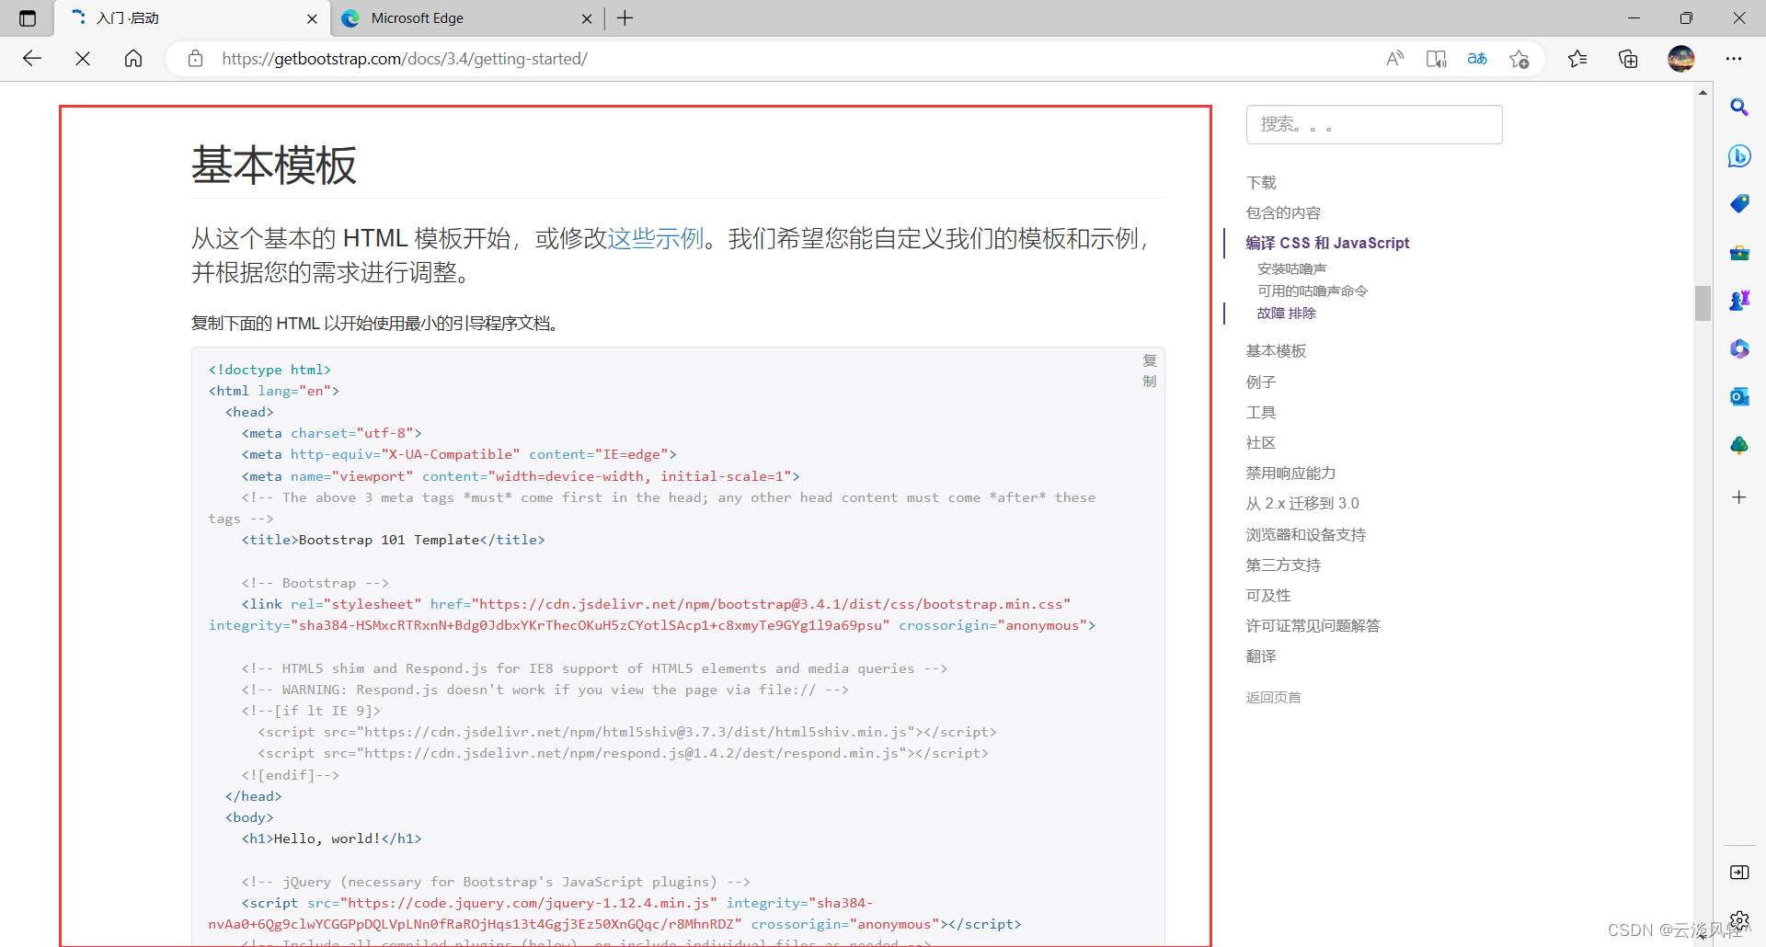Viewport: 1766px width, 947px height.
Task: Click the scrollbar up arrow
Action: click(1703, 92)
